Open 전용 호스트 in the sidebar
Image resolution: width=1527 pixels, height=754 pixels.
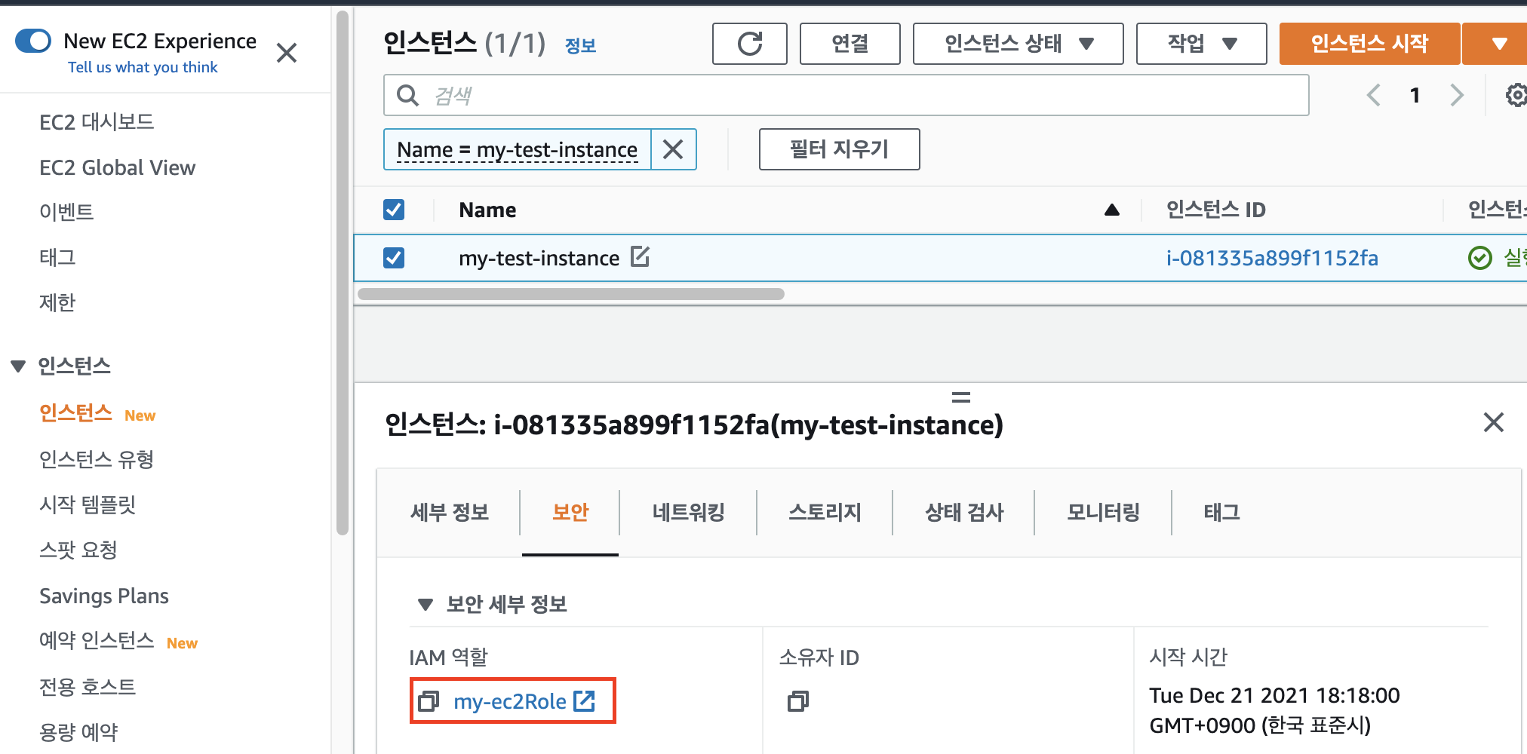coord(88,687)
